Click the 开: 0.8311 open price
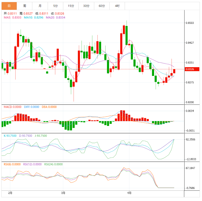This screenshot has width=202, height=201. pyautogui.click(x=10, y=13)
